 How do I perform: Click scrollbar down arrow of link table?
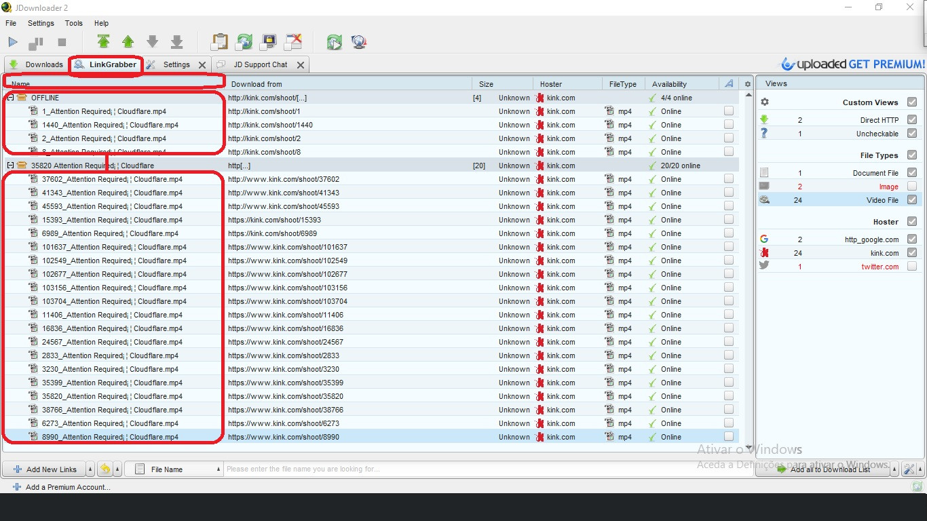(749, 447)
